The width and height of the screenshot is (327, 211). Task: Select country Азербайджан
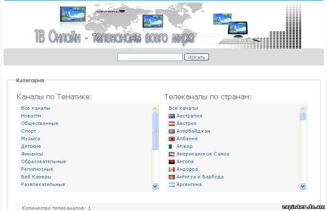193,131
